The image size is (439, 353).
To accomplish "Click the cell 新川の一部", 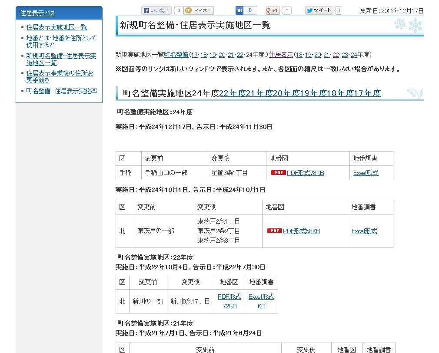I will [148, 301].
